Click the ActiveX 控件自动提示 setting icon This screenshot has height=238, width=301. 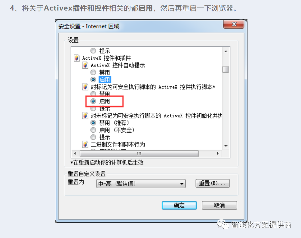pos(85,65)
